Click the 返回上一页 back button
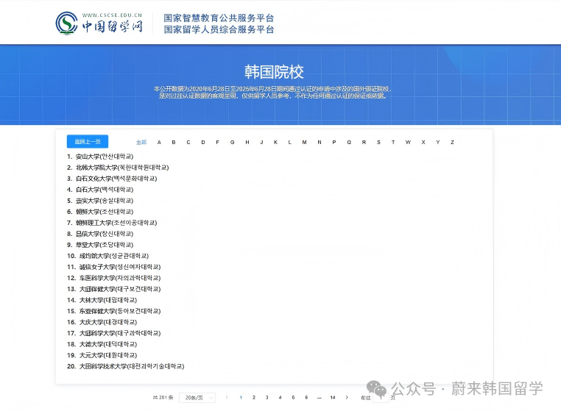 88,141
